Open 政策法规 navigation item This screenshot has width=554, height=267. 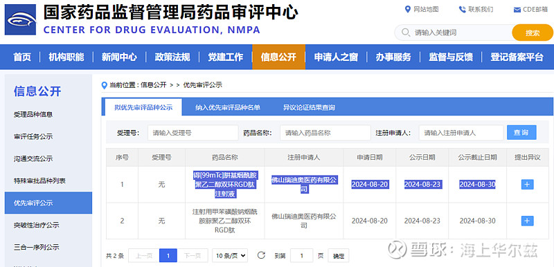click(172, 57)
